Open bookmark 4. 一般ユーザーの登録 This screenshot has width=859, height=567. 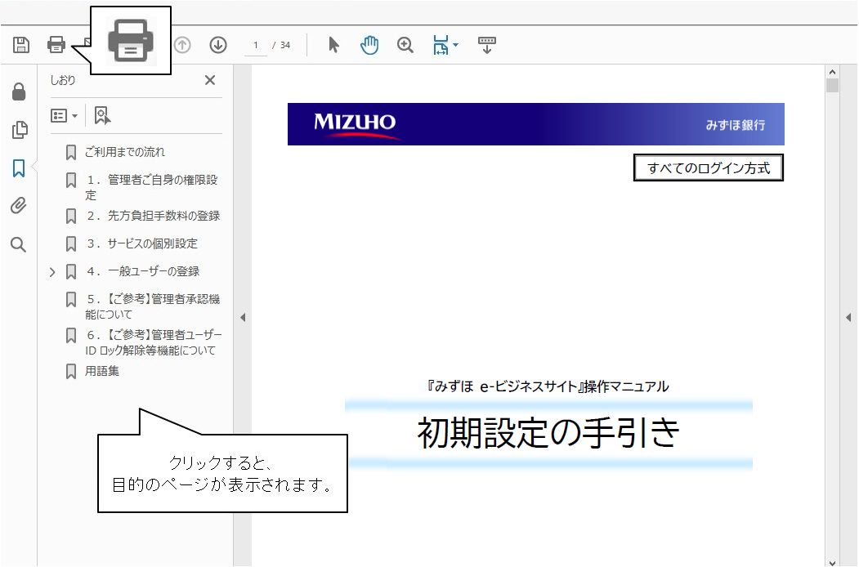[142, 271]
